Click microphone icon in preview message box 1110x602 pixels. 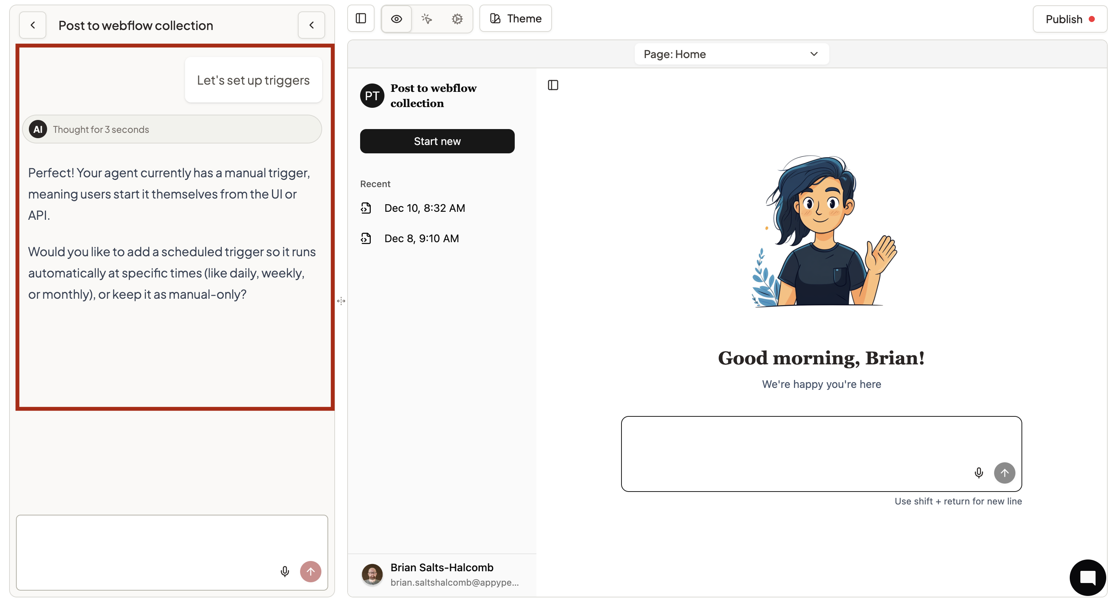point(979,473)
